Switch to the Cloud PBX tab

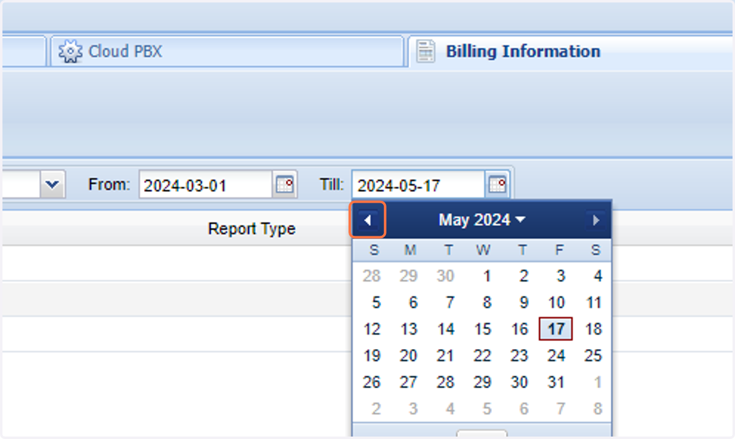(227, 51)
